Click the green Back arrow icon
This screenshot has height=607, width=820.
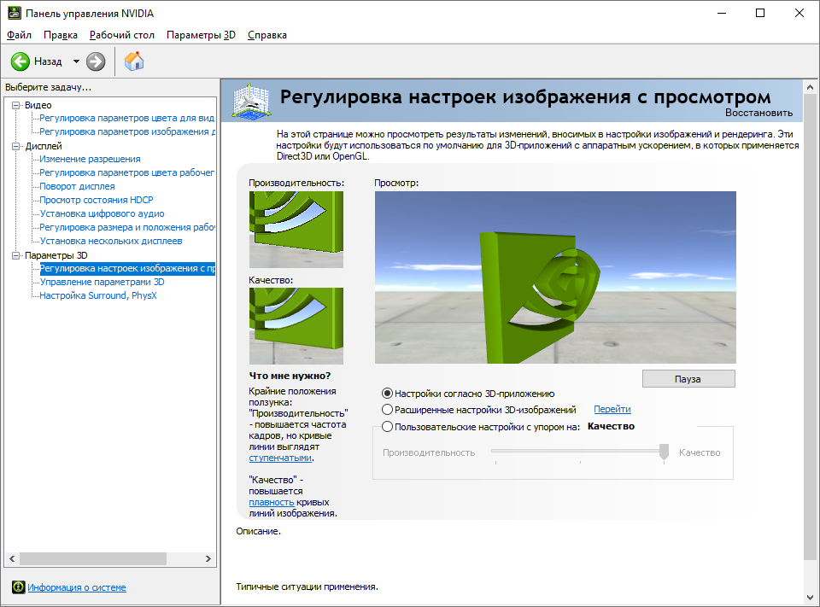coord(20,61)
